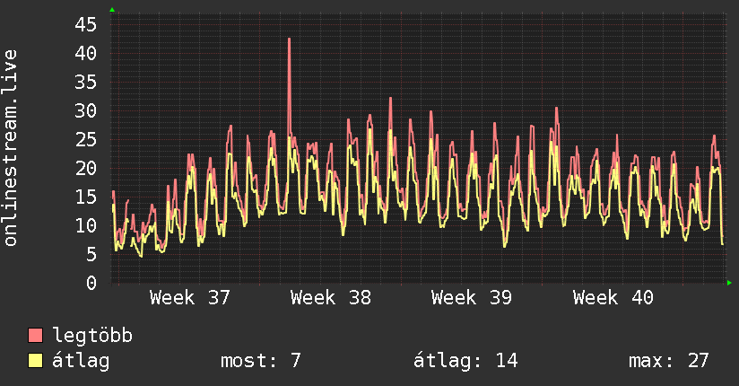Click the Week 39 axis label
Screen dimensions: 739x386
(472, 298)
